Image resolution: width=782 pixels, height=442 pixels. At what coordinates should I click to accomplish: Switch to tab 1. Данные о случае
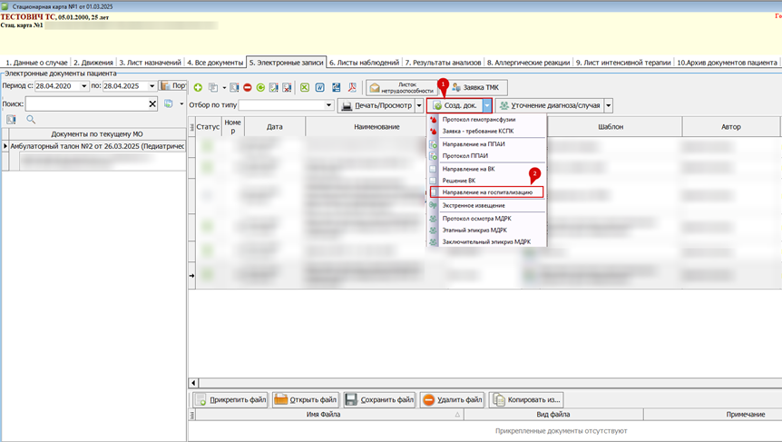click(36, 63)
